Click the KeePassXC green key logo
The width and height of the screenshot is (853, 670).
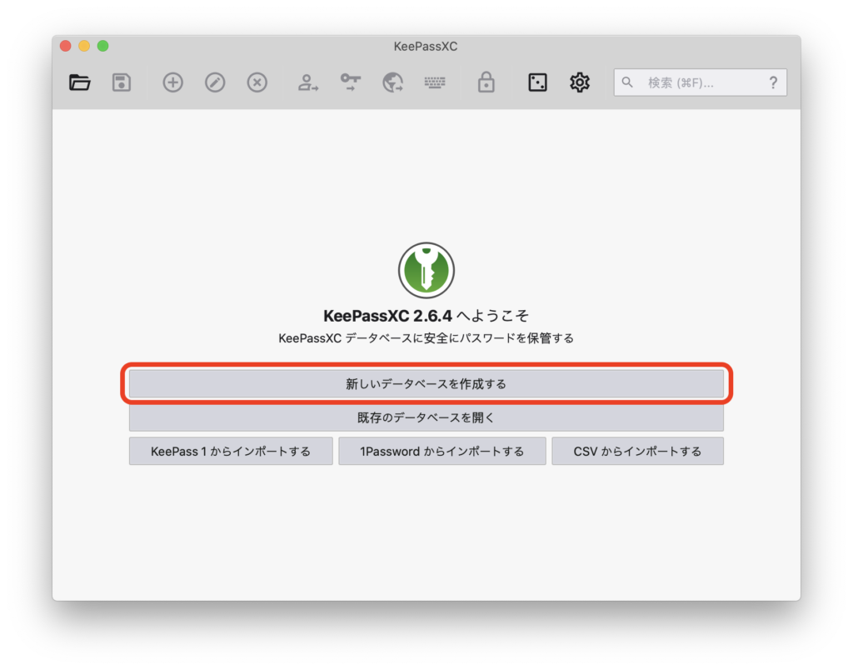pos(426,271)
